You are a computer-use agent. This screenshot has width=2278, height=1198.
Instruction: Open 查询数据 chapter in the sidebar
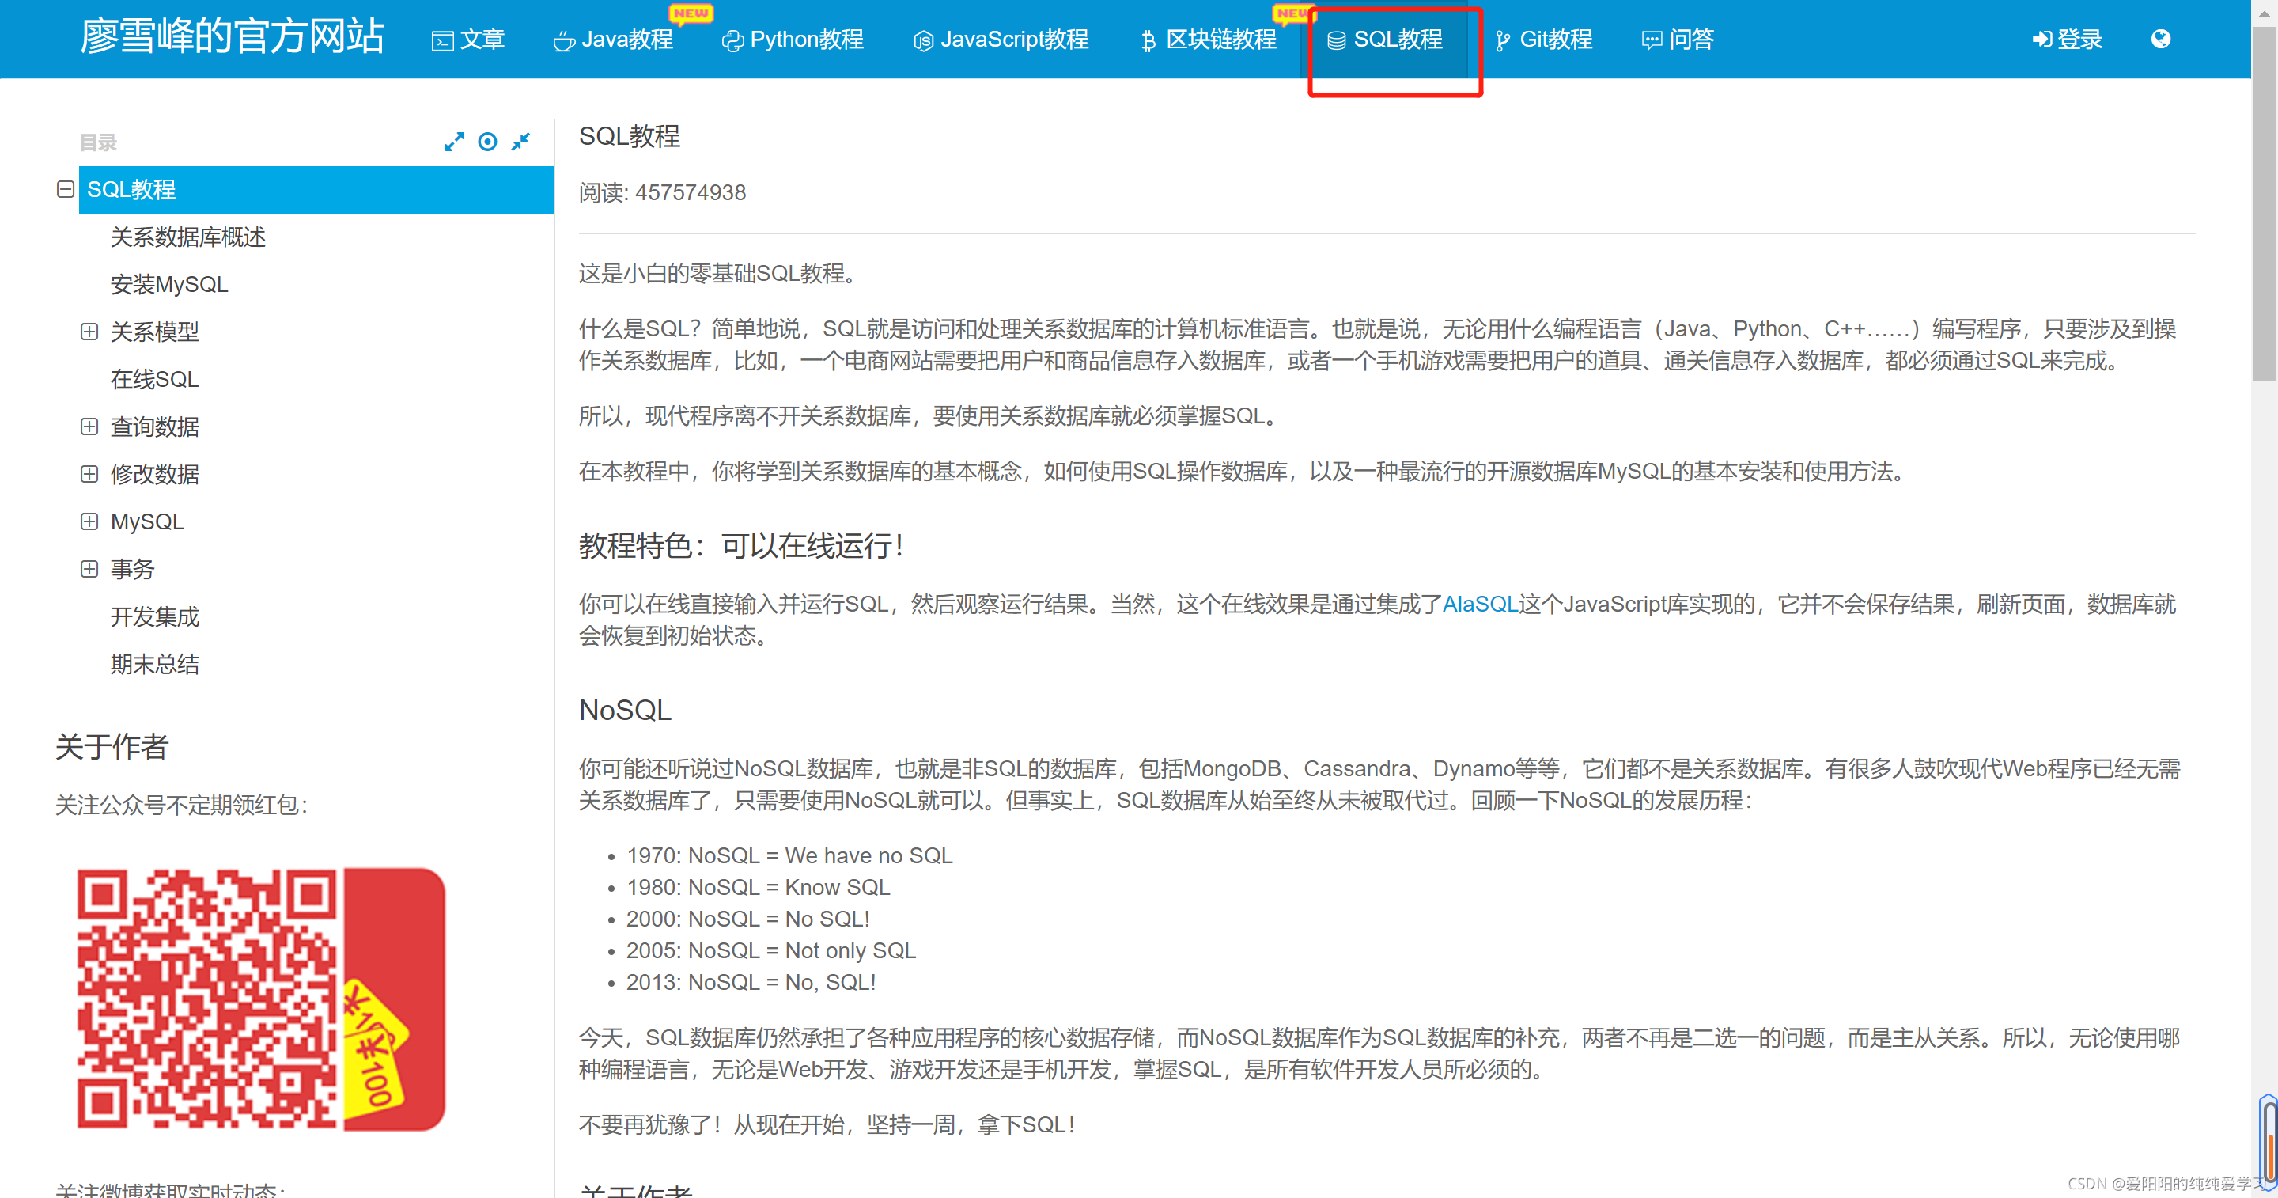coord(155,427)
